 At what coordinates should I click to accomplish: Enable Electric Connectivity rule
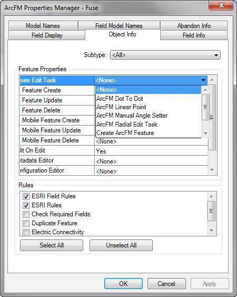26,232
